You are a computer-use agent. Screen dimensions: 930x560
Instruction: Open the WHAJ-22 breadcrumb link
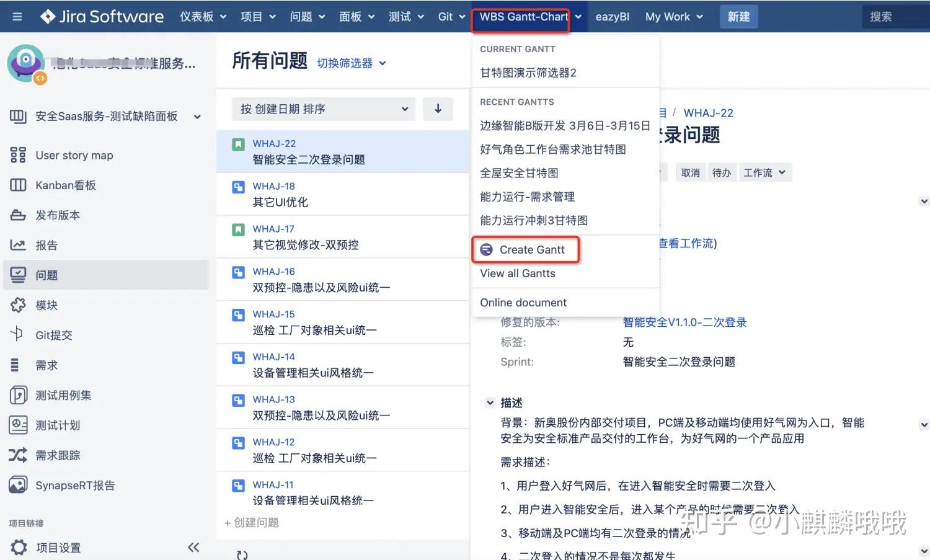pos(708,113)
